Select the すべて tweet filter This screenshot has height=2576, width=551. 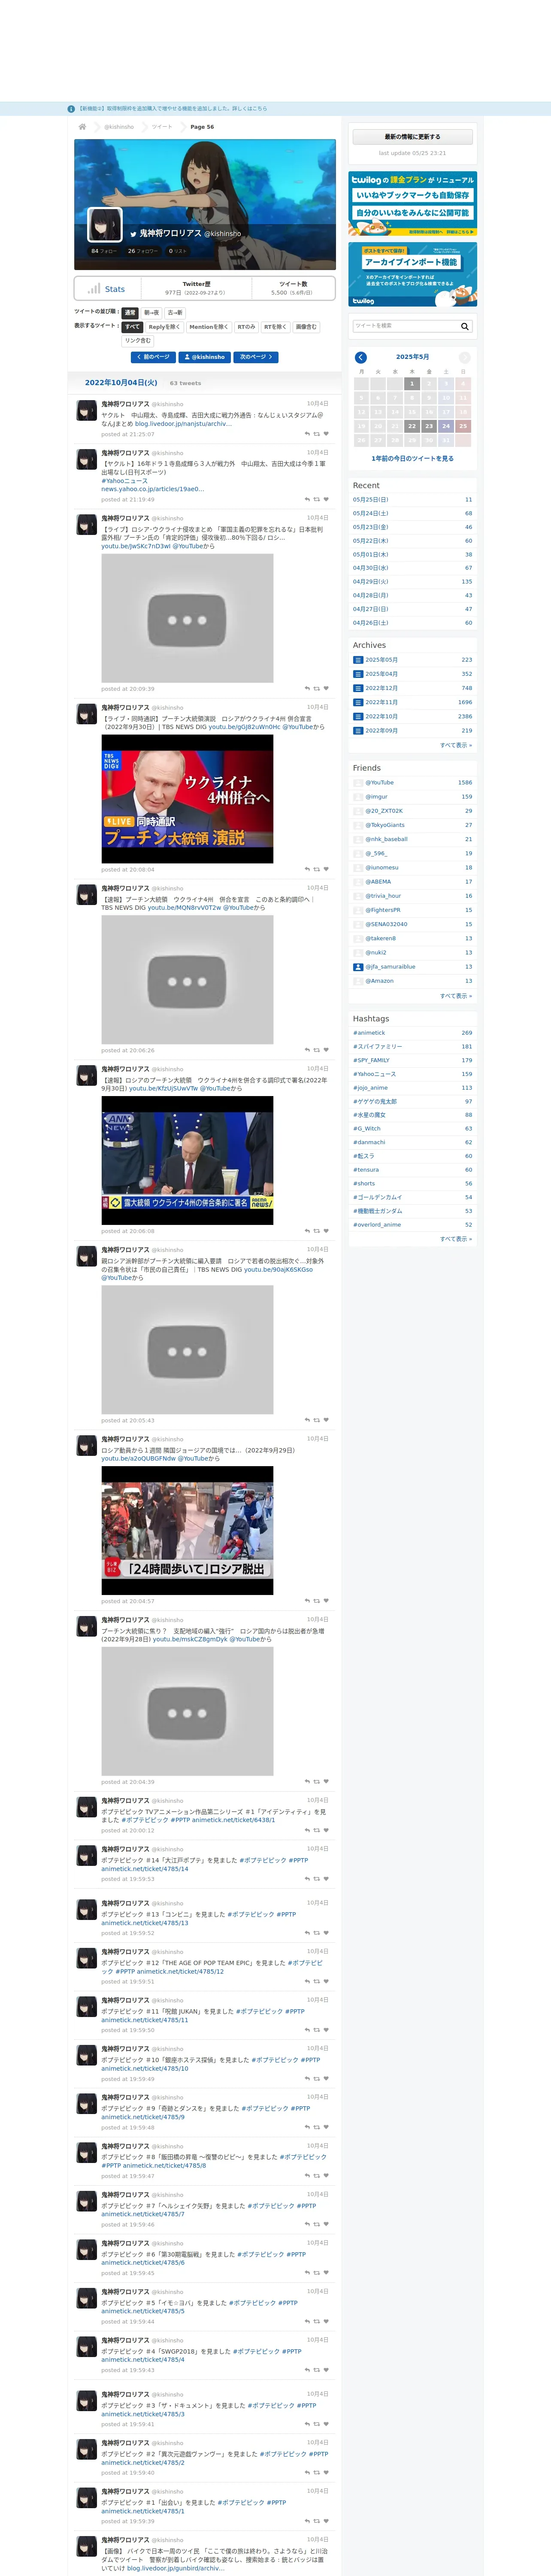(132, 327)
